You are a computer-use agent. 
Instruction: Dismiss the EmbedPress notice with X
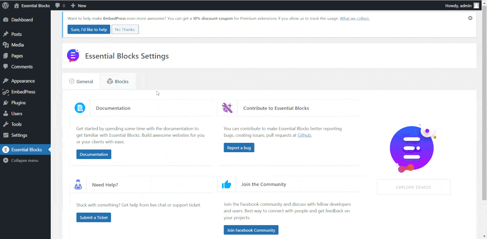[470, 18]
